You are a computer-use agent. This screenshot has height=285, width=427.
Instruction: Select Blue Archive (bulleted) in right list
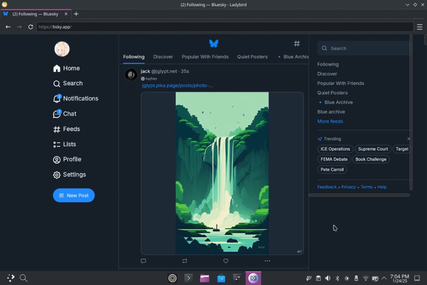tap(339, 103)
